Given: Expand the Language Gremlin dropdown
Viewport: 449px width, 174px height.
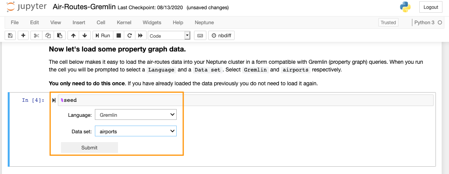Looking at the screenshot, I should tap(135, 114).
